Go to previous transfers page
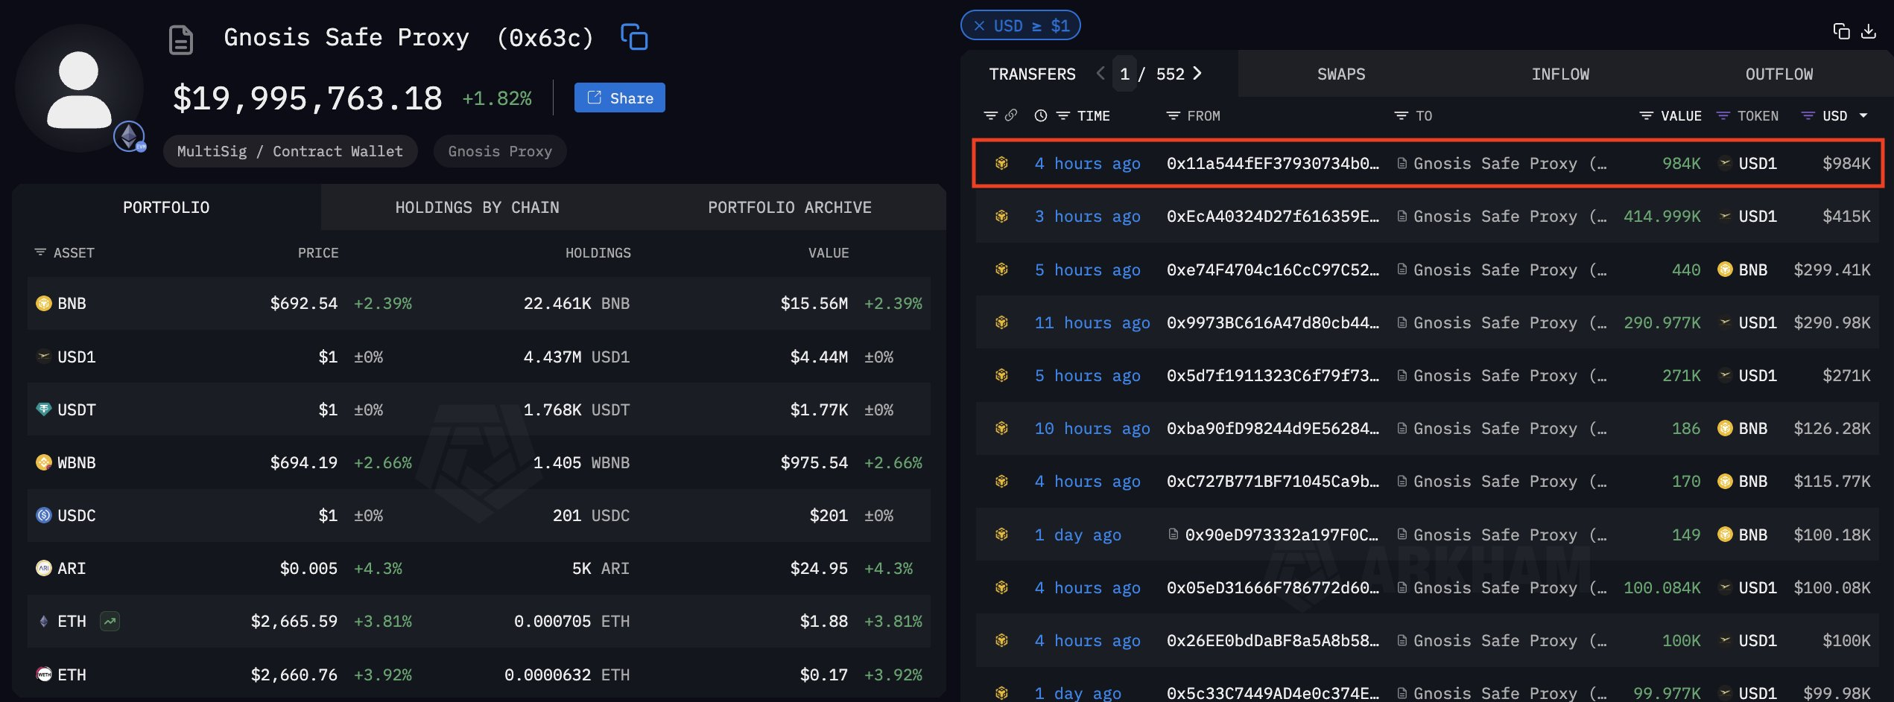 pos(1100,73)
